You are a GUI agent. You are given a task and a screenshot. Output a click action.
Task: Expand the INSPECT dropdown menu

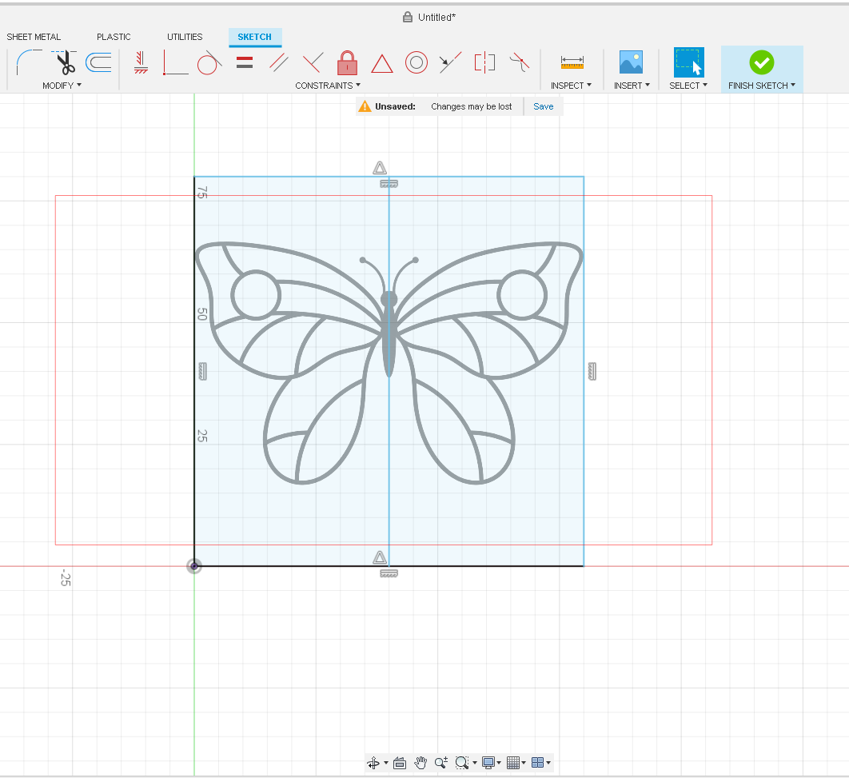571,86
